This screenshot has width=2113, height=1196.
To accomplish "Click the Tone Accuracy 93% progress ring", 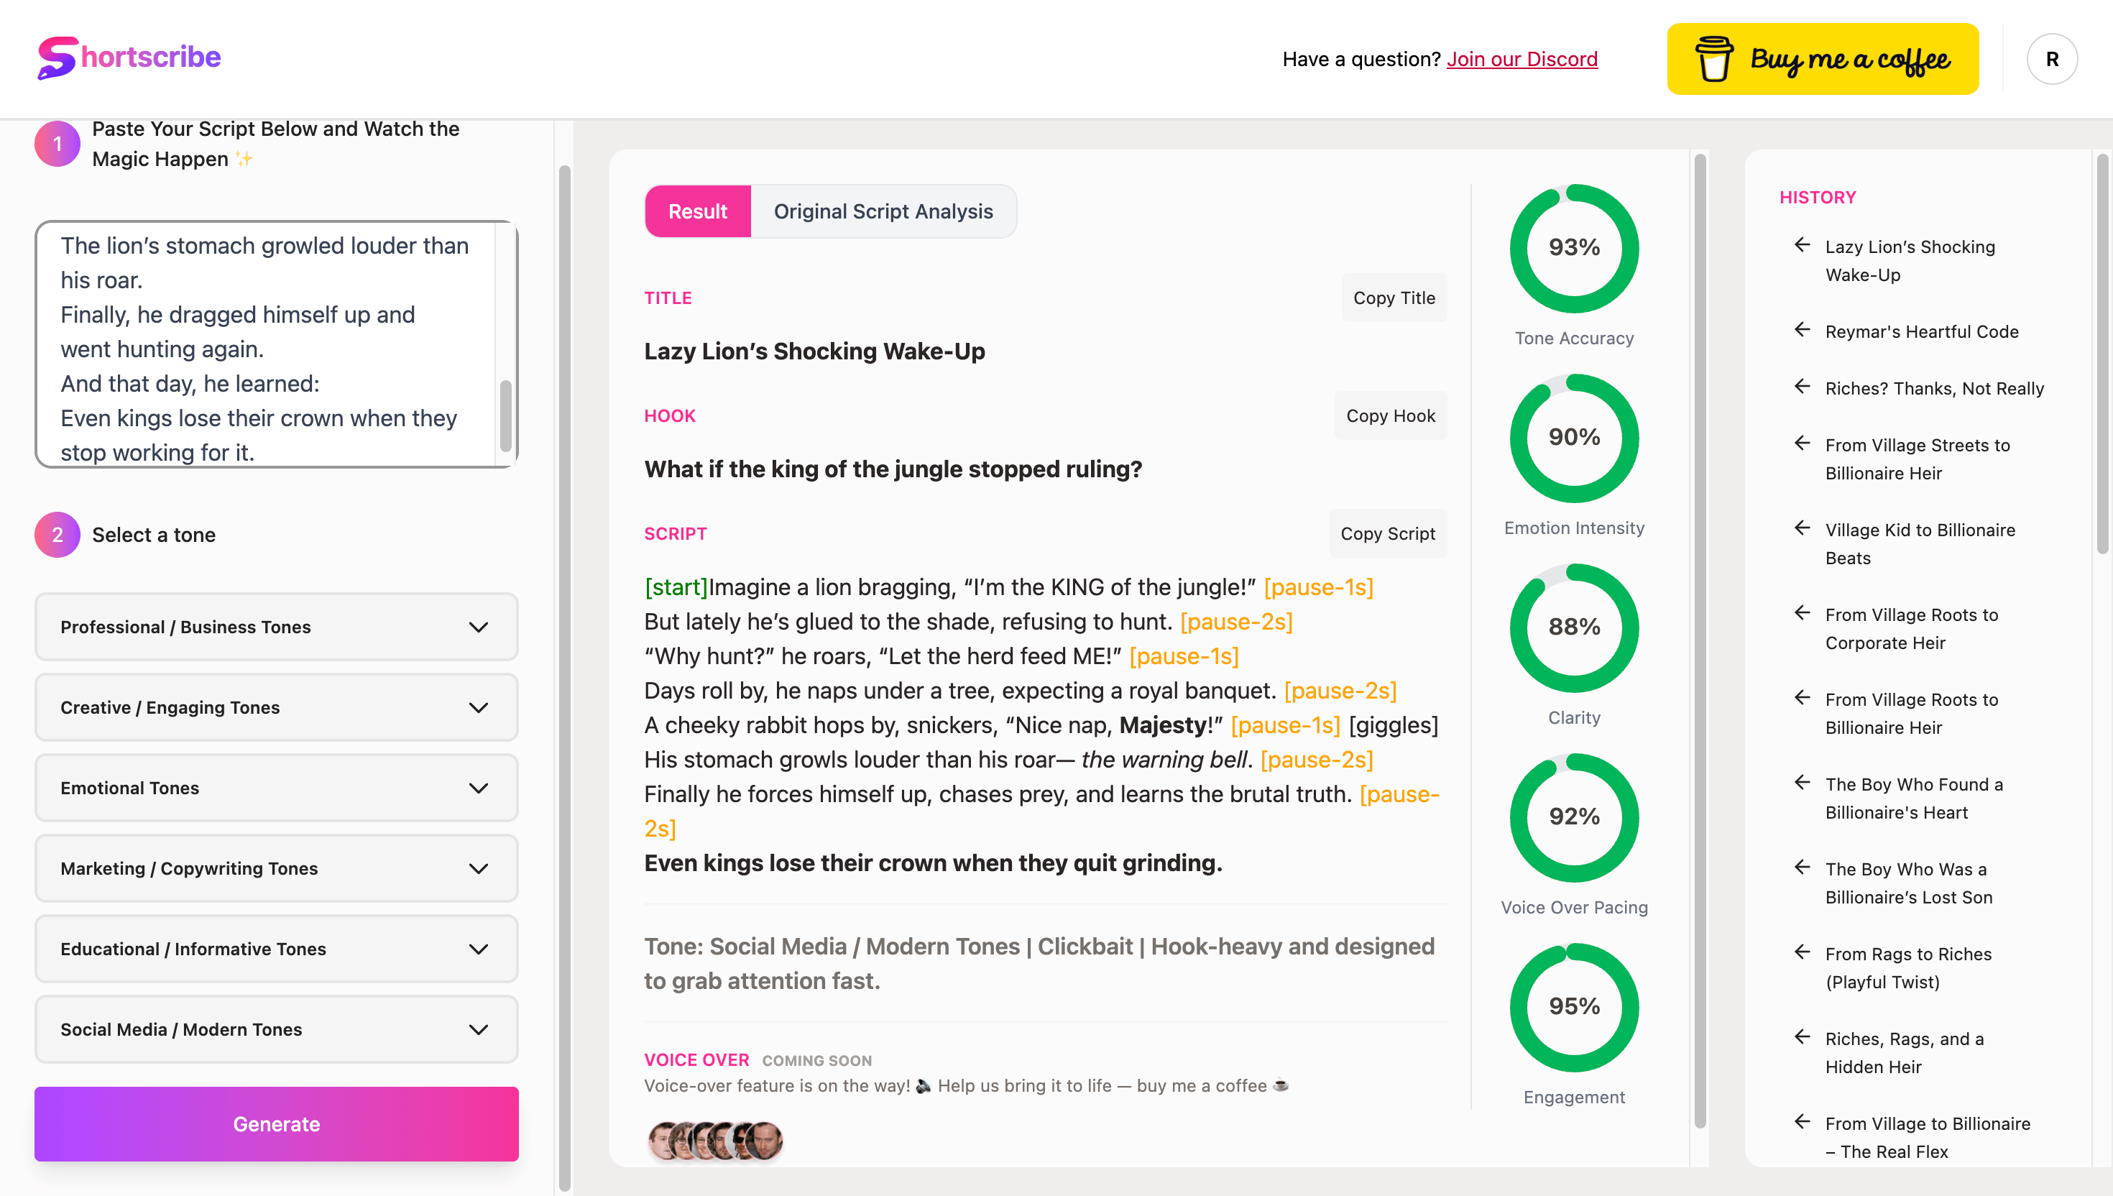I will [1573, 247].
